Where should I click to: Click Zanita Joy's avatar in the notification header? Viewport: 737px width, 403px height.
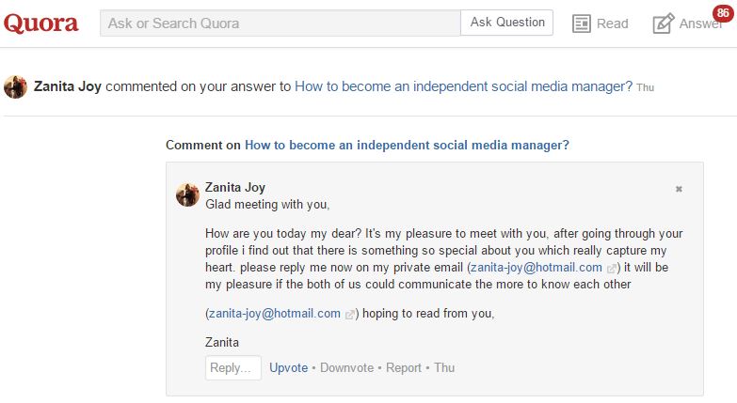point(15,86)
